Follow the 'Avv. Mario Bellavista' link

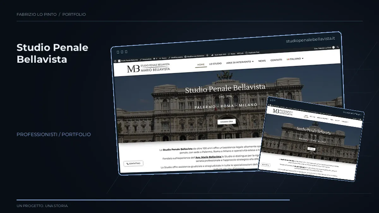pyautogui.click(x=208, y=157)
